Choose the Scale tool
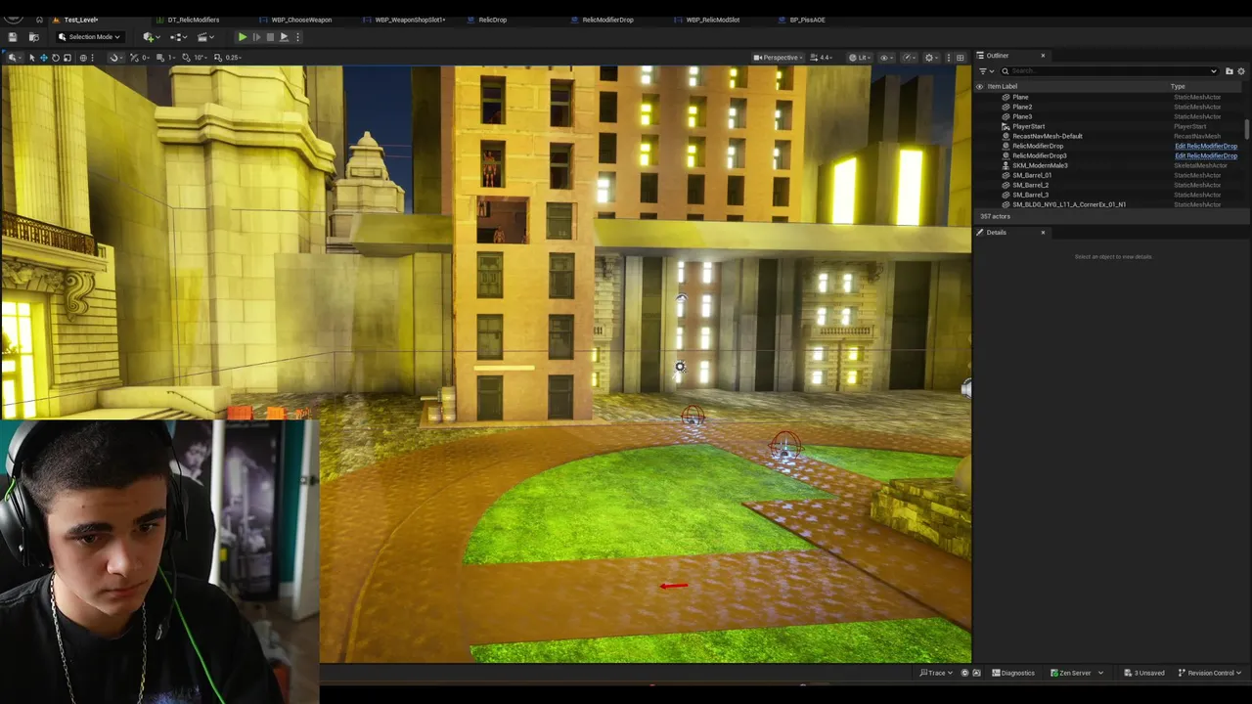 tap(67, 58)
